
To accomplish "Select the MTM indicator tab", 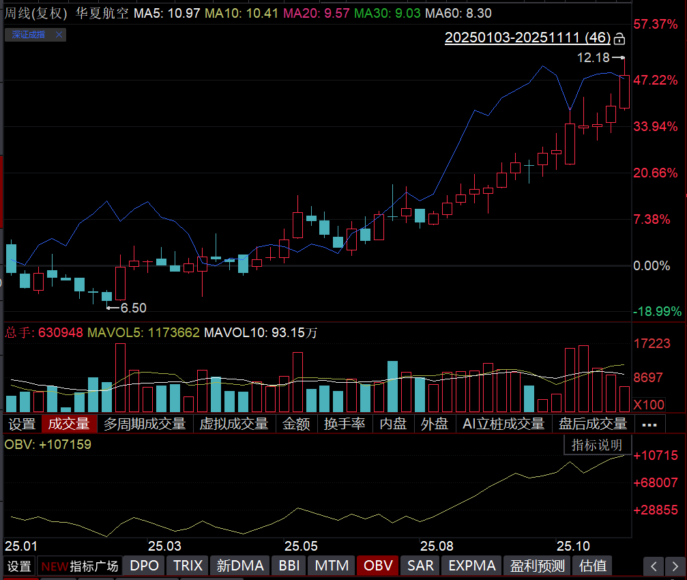I will point(332,566).
